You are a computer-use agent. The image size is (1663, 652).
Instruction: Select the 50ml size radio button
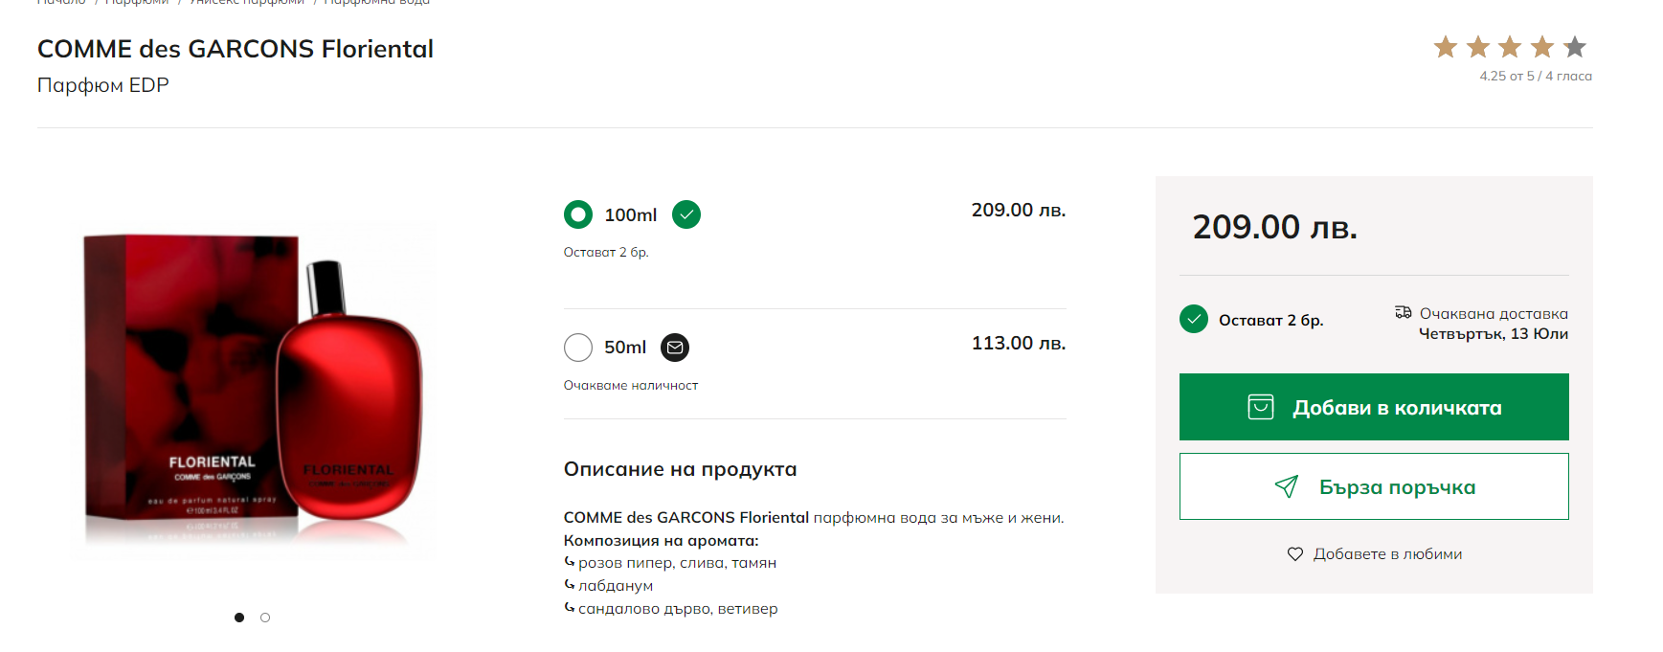tap(578, 348)
